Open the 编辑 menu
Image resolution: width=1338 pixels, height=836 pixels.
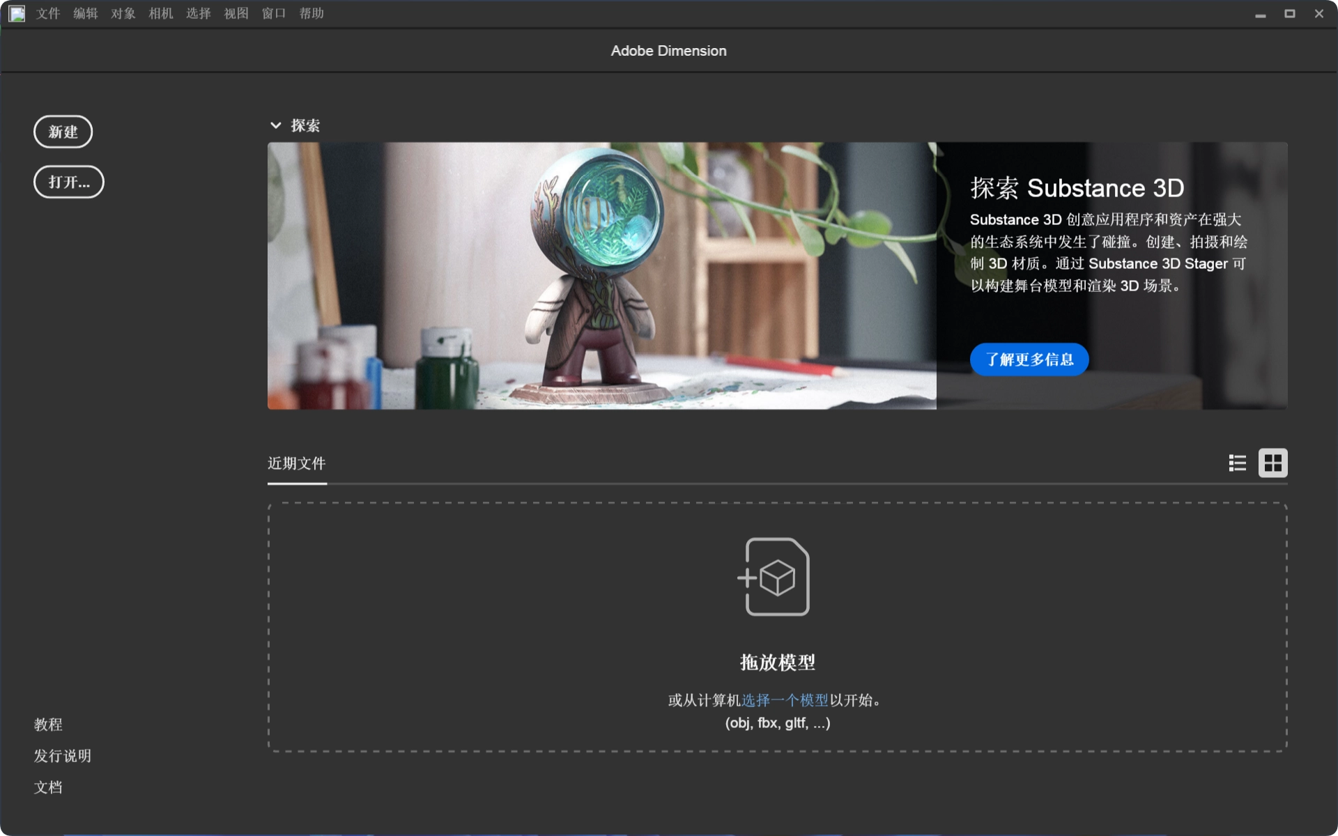[86, 13]
